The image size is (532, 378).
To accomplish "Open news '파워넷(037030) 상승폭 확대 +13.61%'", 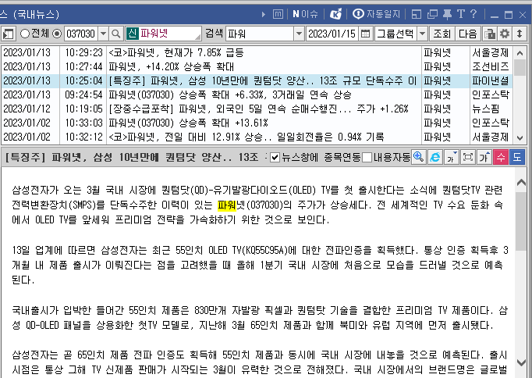I will 188,123.
